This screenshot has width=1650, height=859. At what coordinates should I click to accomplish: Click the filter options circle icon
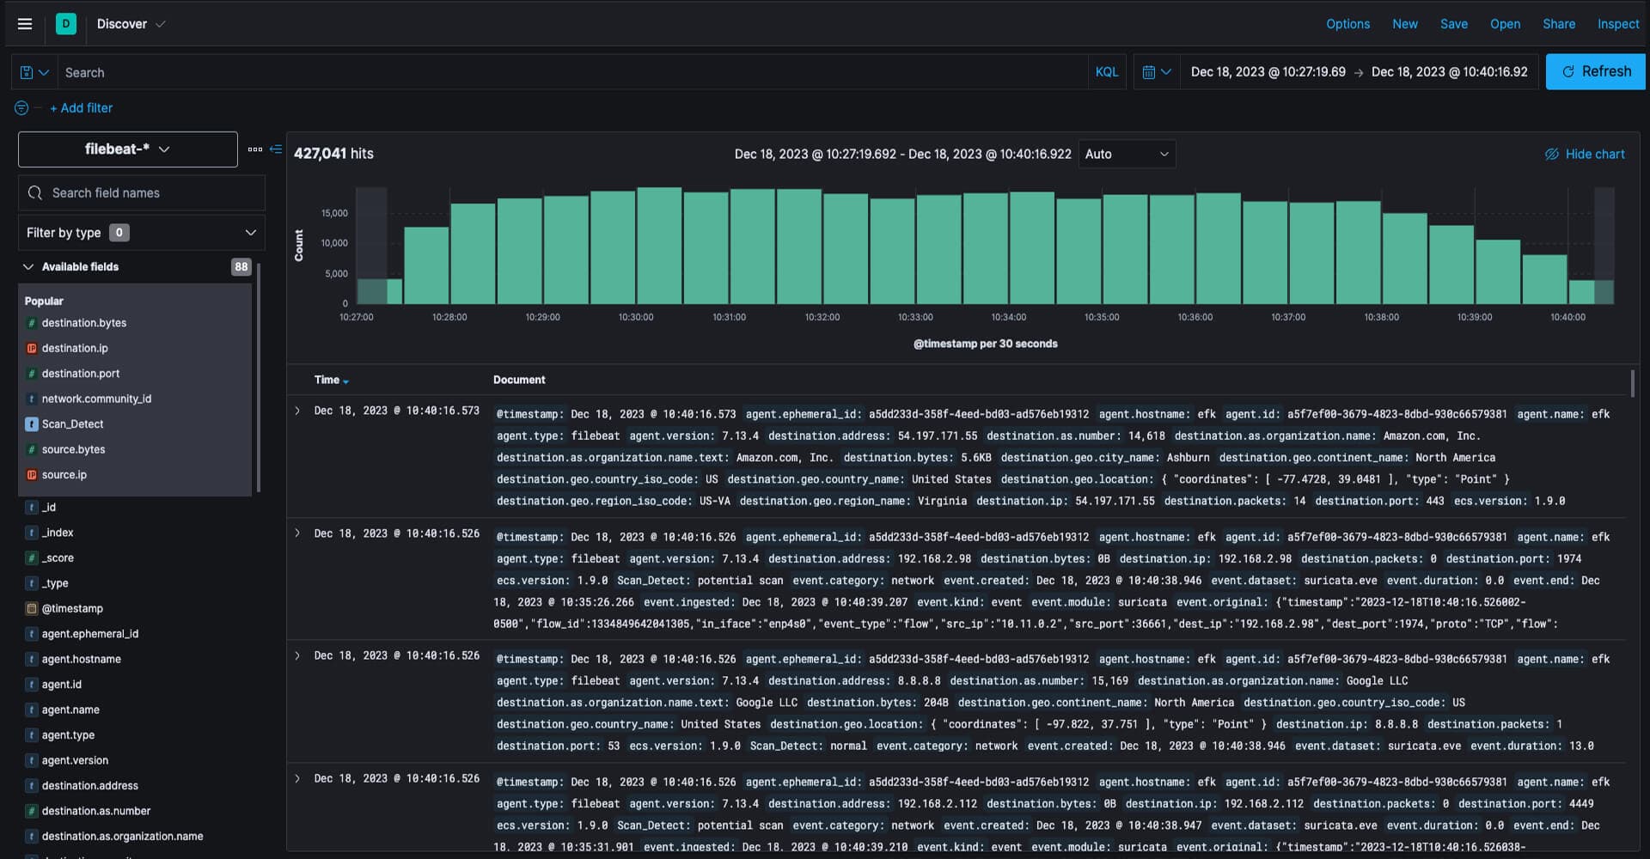21,108
